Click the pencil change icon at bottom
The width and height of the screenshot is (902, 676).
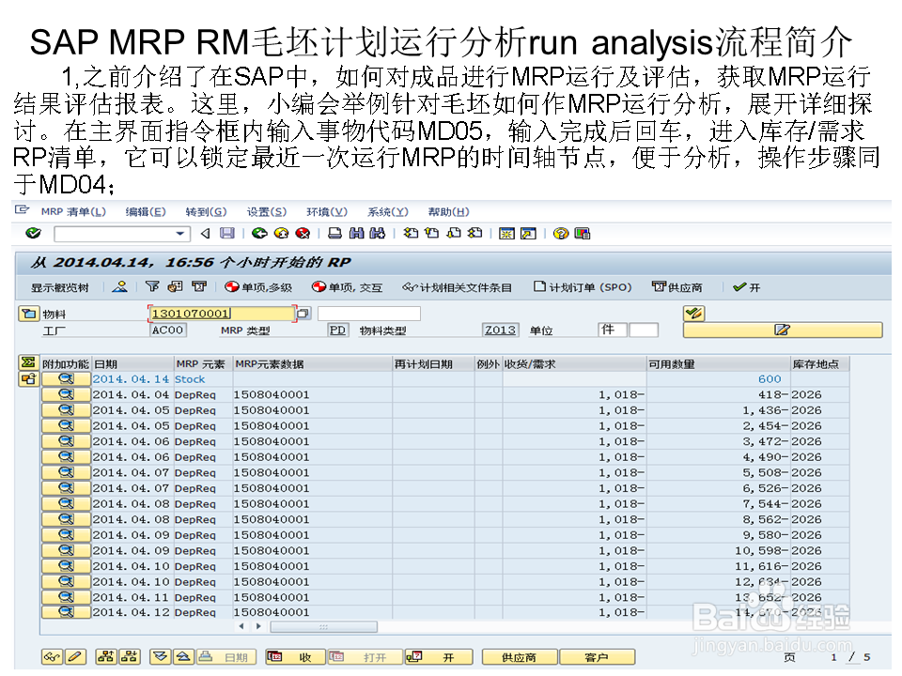(x=75, y=656)
